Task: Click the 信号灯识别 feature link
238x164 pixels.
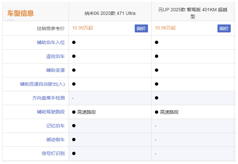Action: tap(53, 153)
